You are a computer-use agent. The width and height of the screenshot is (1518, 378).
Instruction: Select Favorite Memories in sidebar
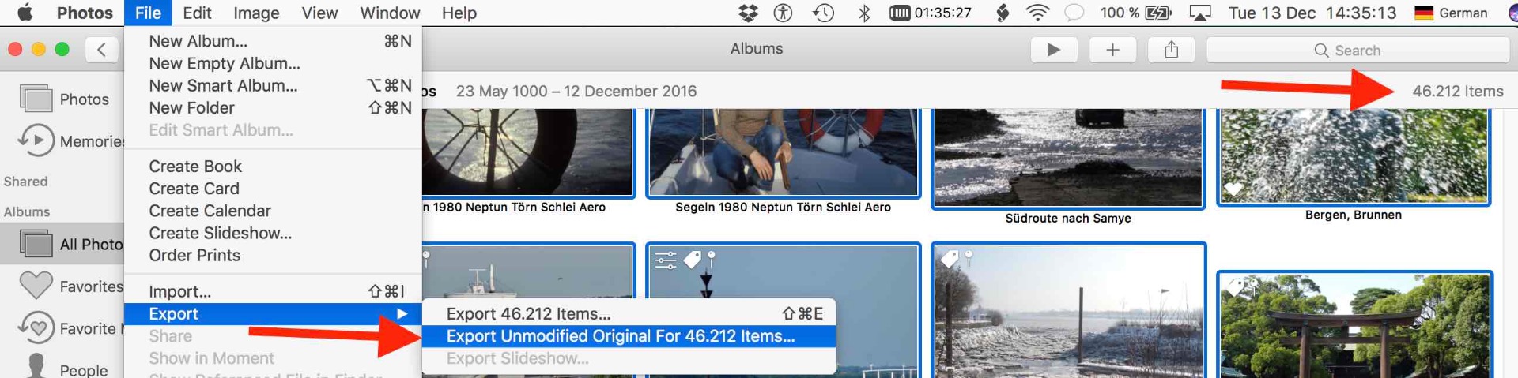pyautogui.click(x=63, y=328)
